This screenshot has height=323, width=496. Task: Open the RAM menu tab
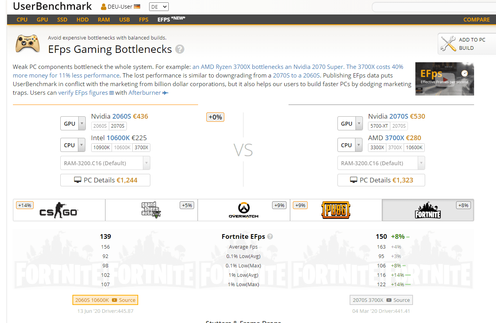(x=104, y=20)
